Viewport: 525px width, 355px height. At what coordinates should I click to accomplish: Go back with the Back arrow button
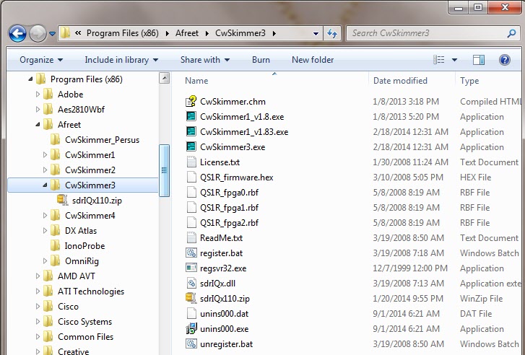[17, 33]
